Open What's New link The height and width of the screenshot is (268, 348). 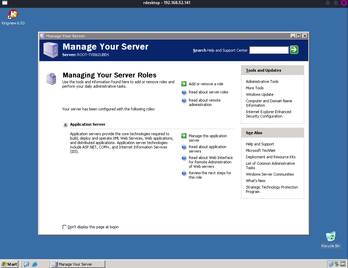[x=255, y=181]
